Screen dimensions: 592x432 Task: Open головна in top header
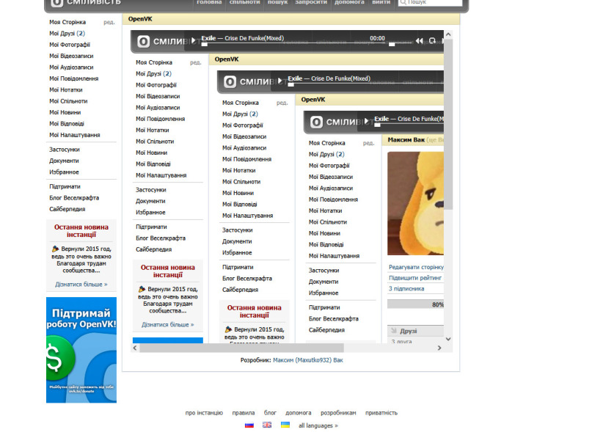coord(209,2)
